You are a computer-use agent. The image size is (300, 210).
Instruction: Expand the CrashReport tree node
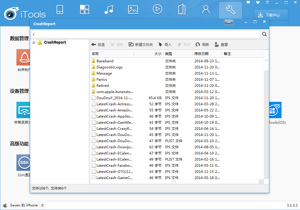(34, 43)
